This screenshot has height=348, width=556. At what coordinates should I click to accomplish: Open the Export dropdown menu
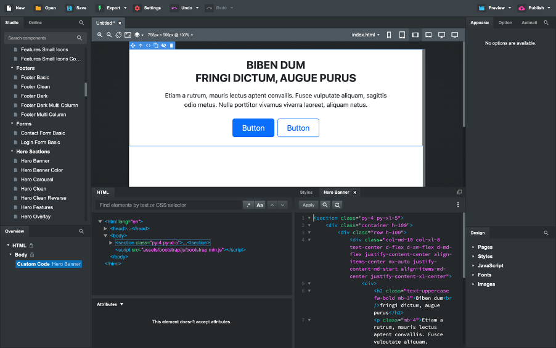pos(113,8)
